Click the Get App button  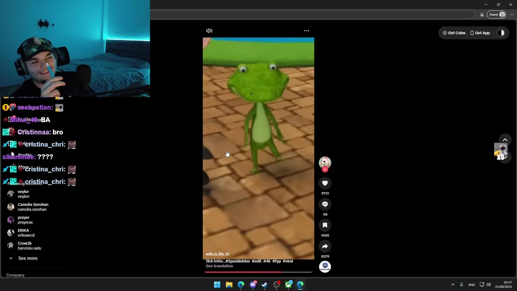pos(480,33)
